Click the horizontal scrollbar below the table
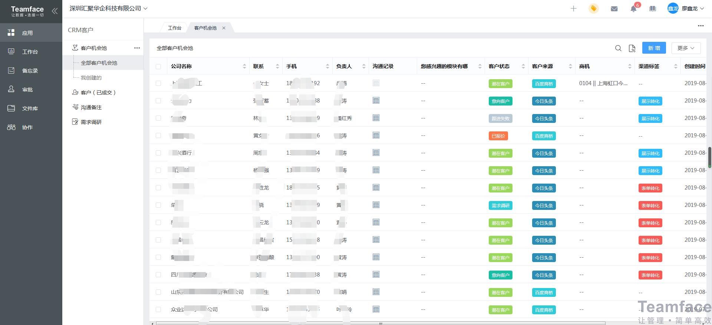The height and width of the screenshot is (325, 712). click(380, 323)
